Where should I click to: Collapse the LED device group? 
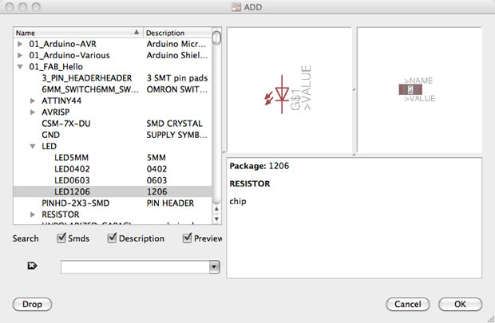click(33, 146)
